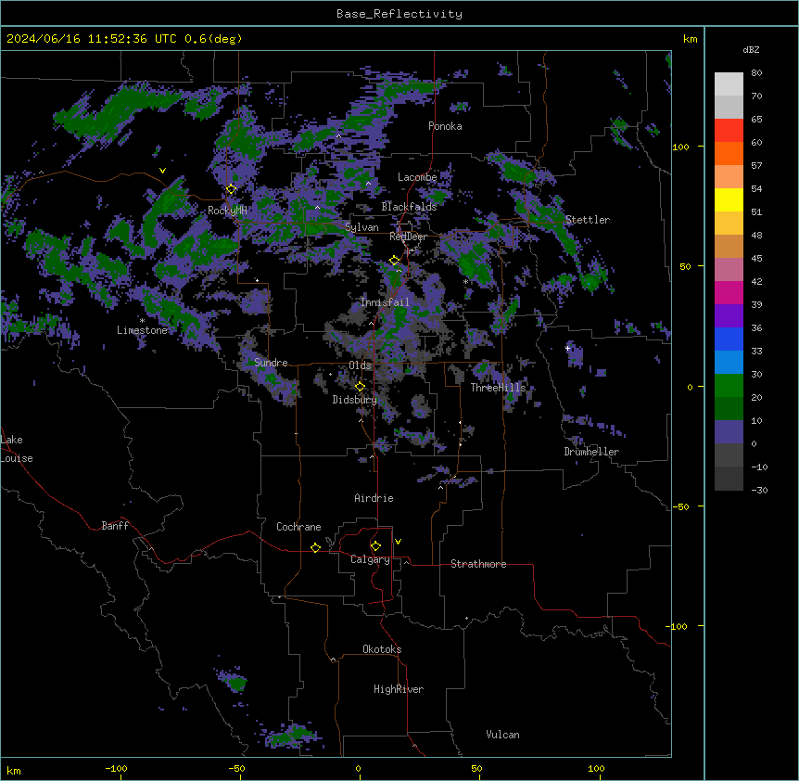Select the 36 dBZ purple color swatch

pos(729,316)
